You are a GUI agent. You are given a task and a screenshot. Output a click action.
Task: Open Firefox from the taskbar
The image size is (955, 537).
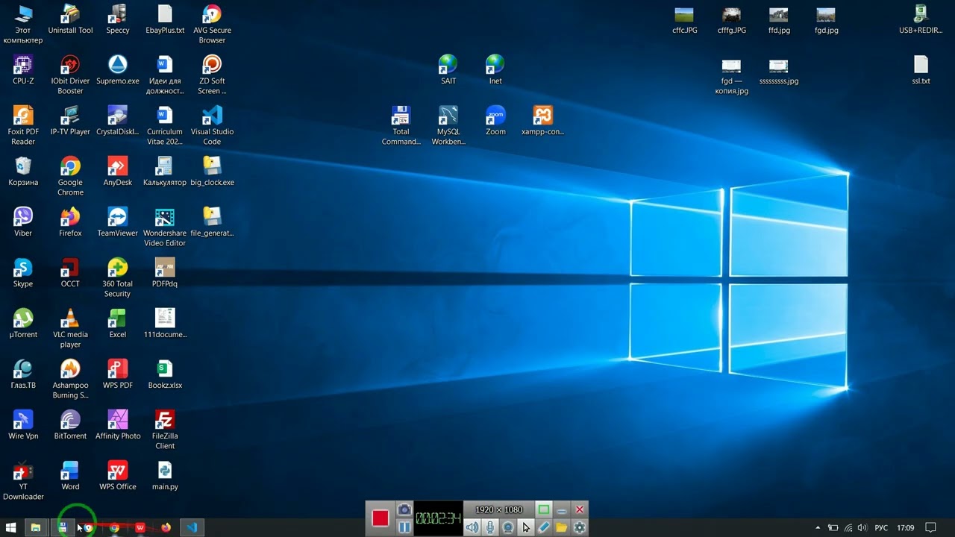(x=166, y=528)
